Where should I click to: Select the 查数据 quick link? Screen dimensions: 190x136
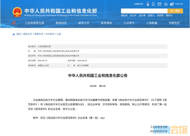tap(160, 15)
